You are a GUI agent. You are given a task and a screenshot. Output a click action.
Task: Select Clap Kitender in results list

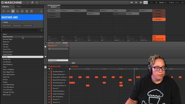click(23, 37)
